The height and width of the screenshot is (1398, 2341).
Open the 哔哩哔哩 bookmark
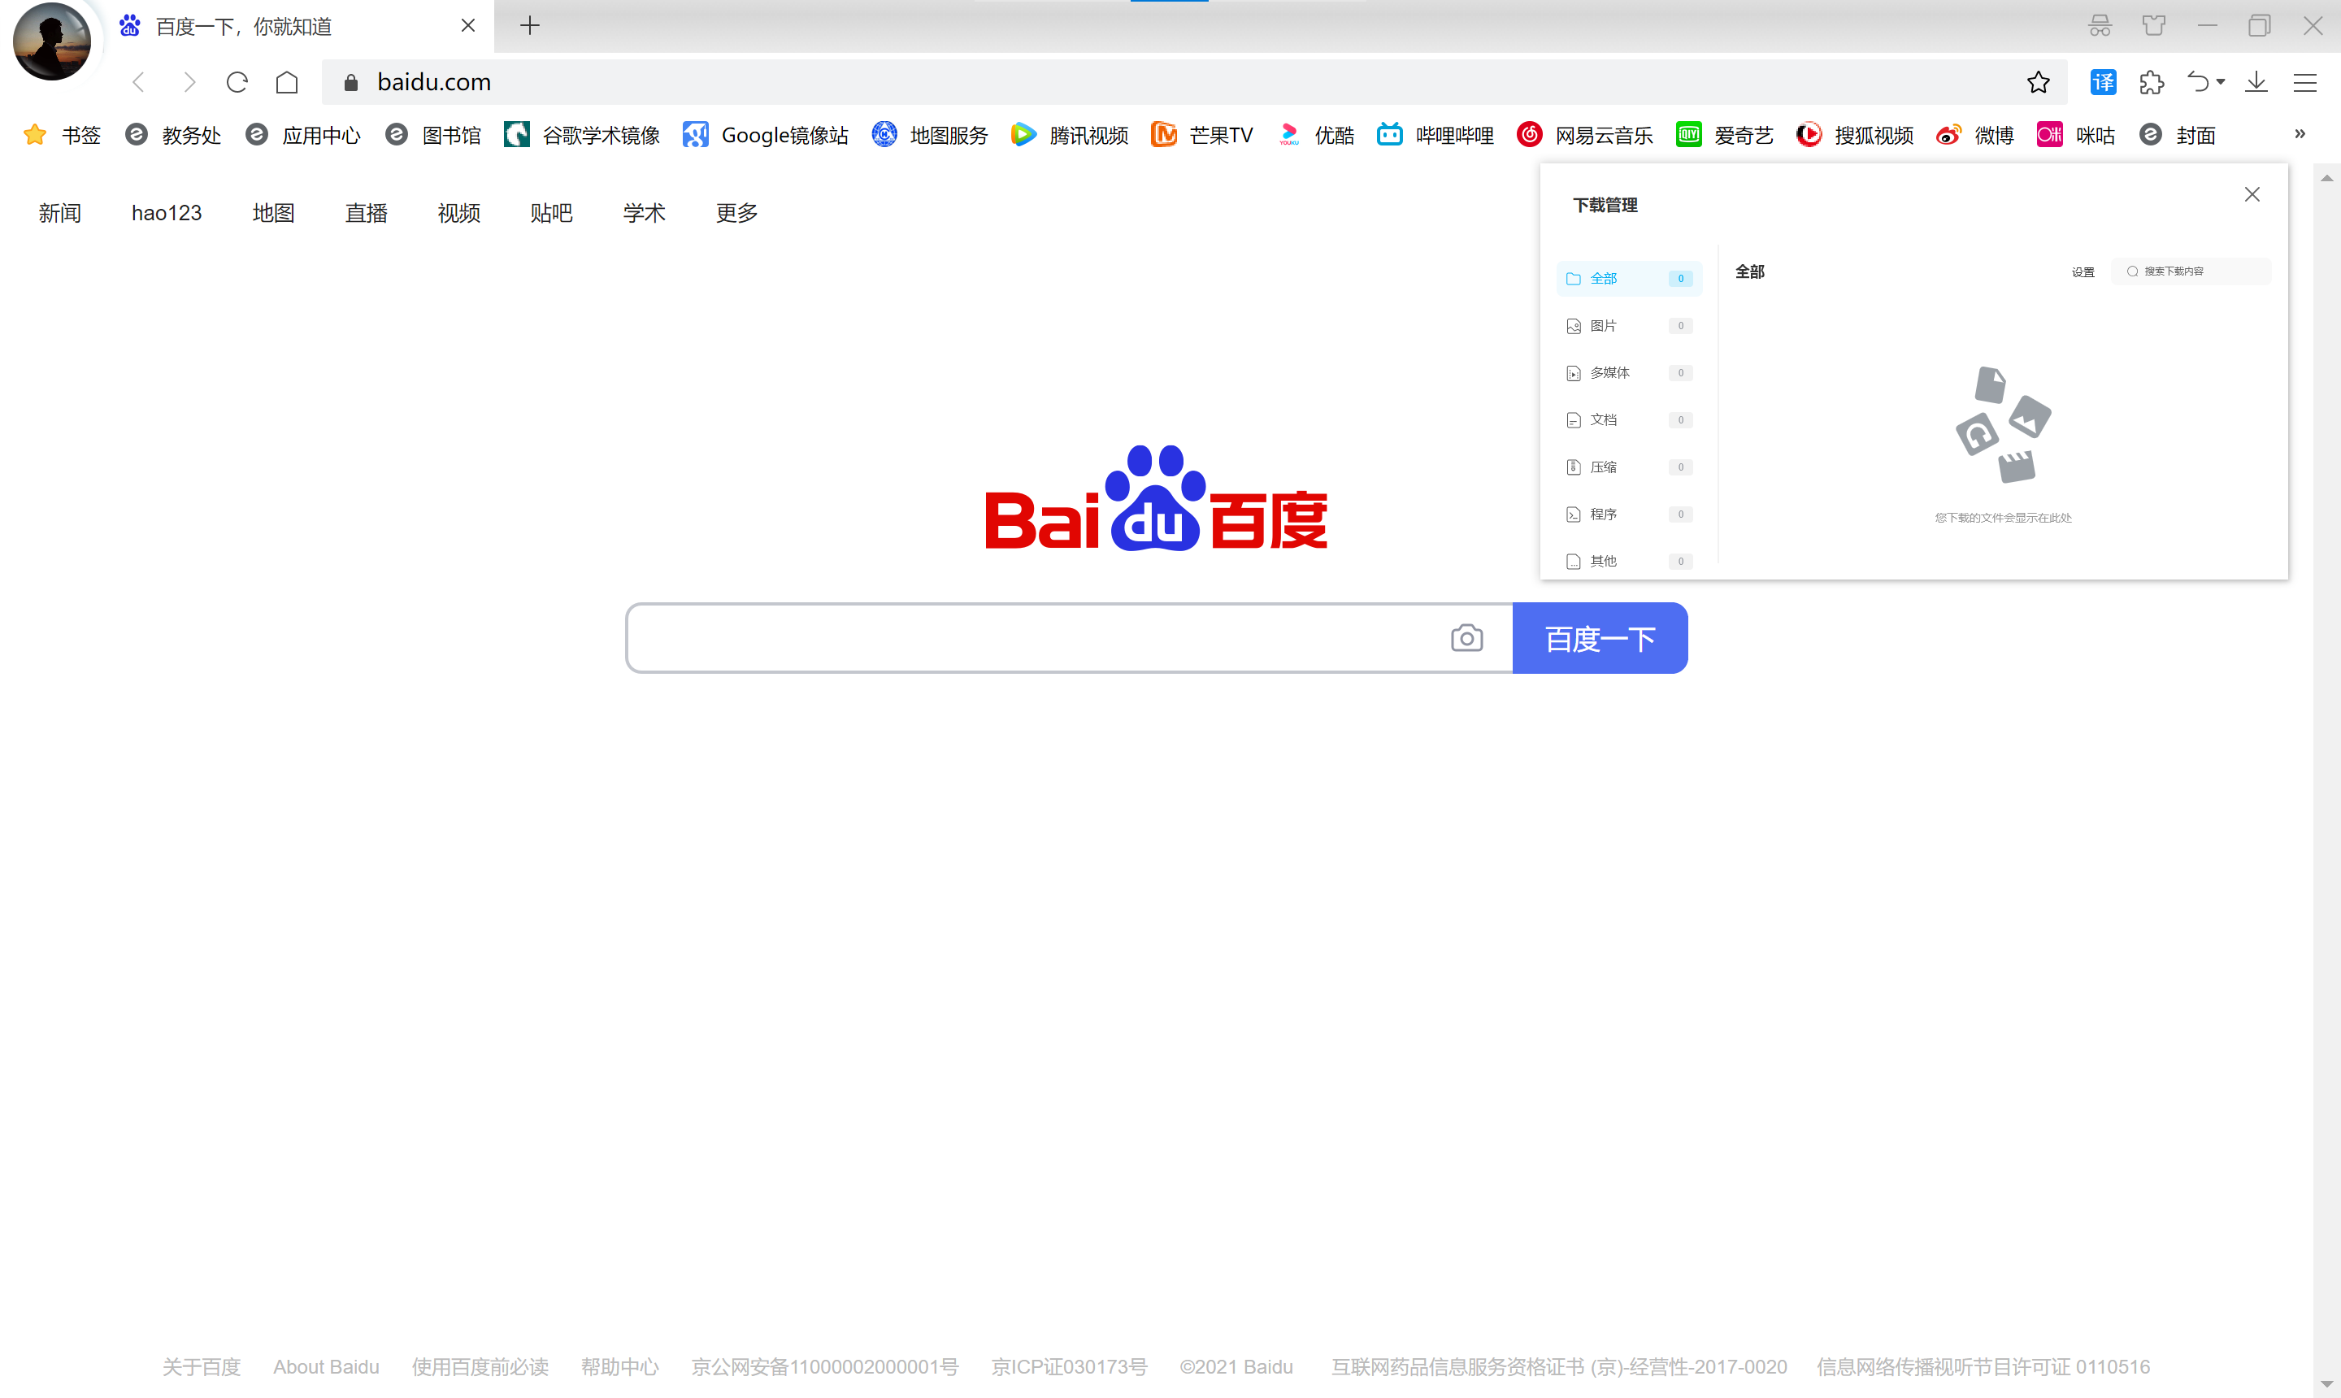pyautogui.click(x=1435, y=135)
